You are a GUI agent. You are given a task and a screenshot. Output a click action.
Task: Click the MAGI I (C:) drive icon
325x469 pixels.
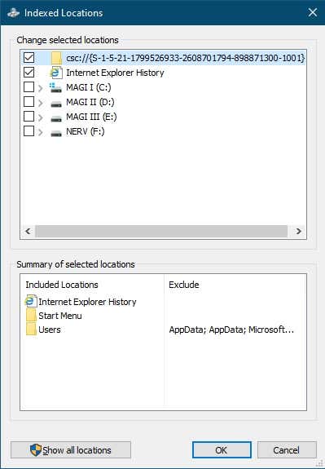[56, 87]
